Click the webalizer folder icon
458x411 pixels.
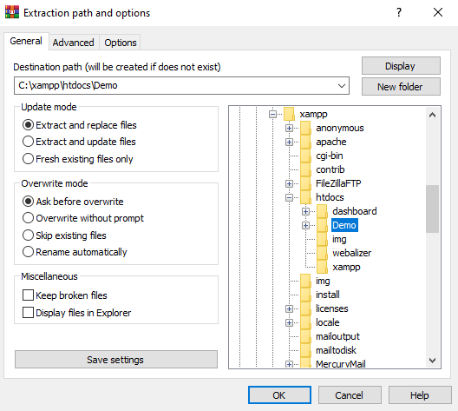(x=322, y=253)
